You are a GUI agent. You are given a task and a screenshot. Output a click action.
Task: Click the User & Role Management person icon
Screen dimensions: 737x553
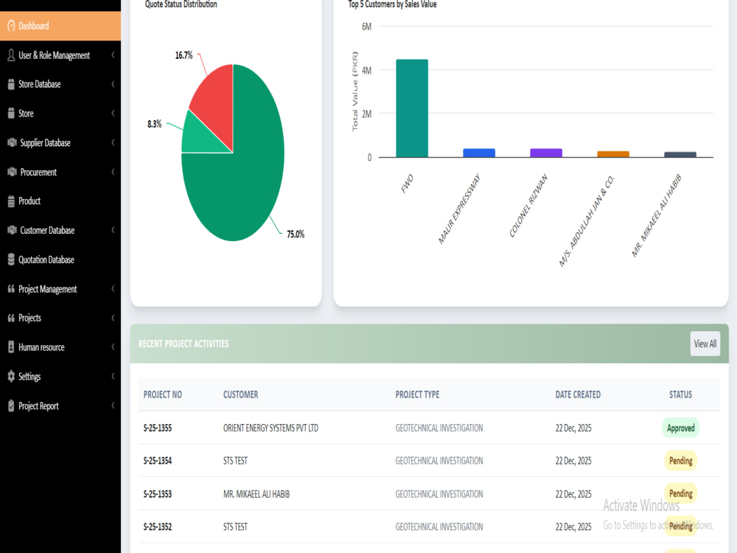[x=11, y=55]
